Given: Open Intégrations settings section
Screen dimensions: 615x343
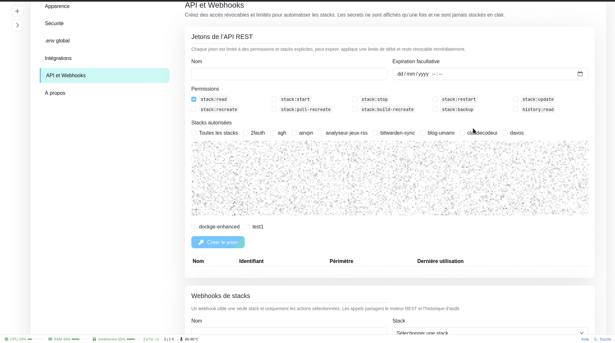Looking at the screenshot, I should tap(105, 58).
